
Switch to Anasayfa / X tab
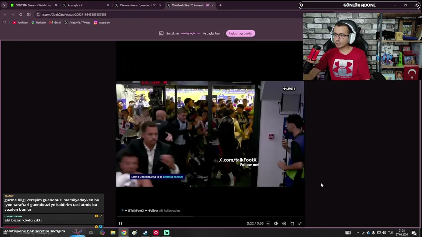[x=86, y=5]
